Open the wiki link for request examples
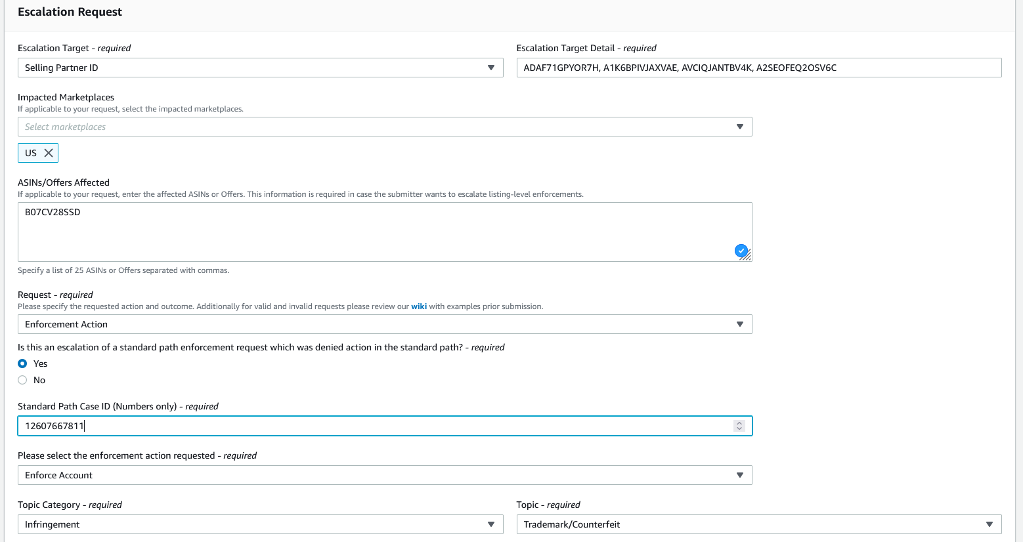1023x542 pixels. tap(419, 306)
